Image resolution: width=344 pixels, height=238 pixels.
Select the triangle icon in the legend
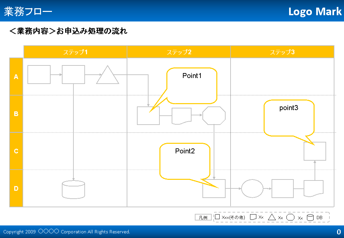tap(273, 217)
